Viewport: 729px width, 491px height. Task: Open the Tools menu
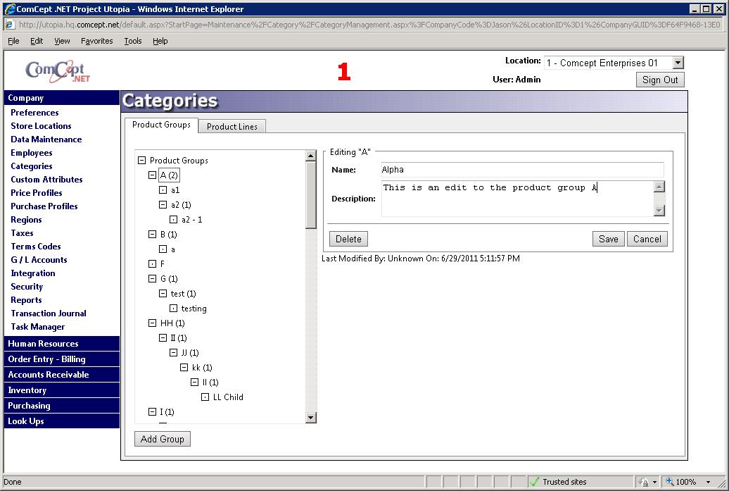(x=133, y=41)
